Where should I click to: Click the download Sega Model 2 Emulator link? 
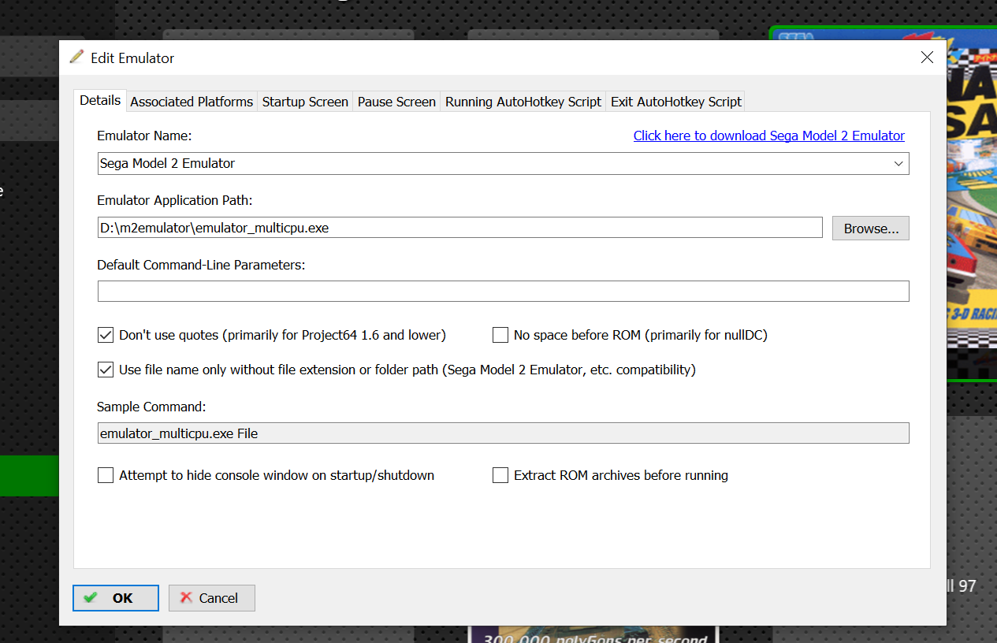pos(769,136)
